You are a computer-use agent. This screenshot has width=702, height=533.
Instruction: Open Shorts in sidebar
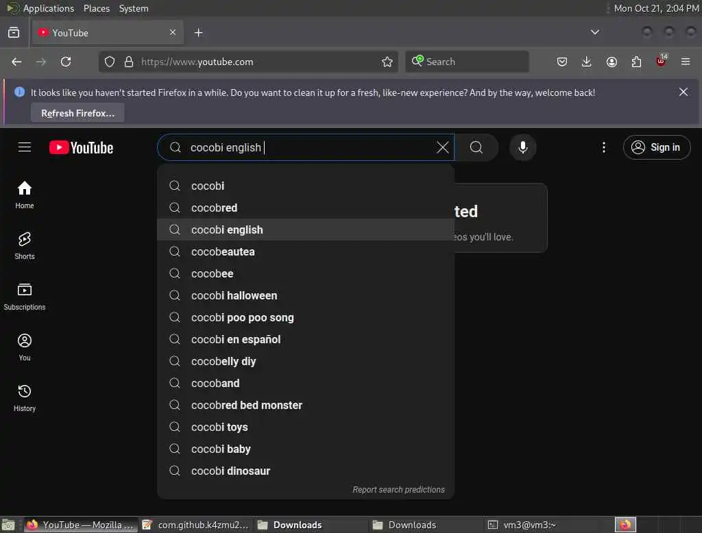tap(25, 246)
